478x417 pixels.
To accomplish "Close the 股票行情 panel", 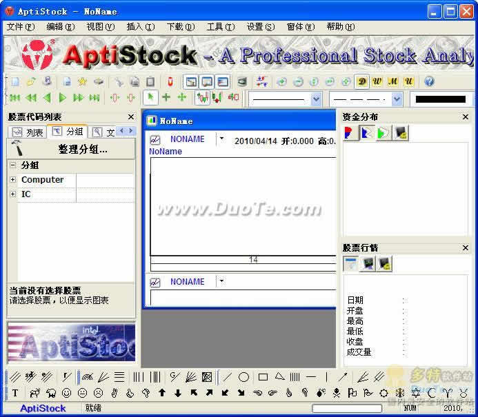I will tap(466, 247).
